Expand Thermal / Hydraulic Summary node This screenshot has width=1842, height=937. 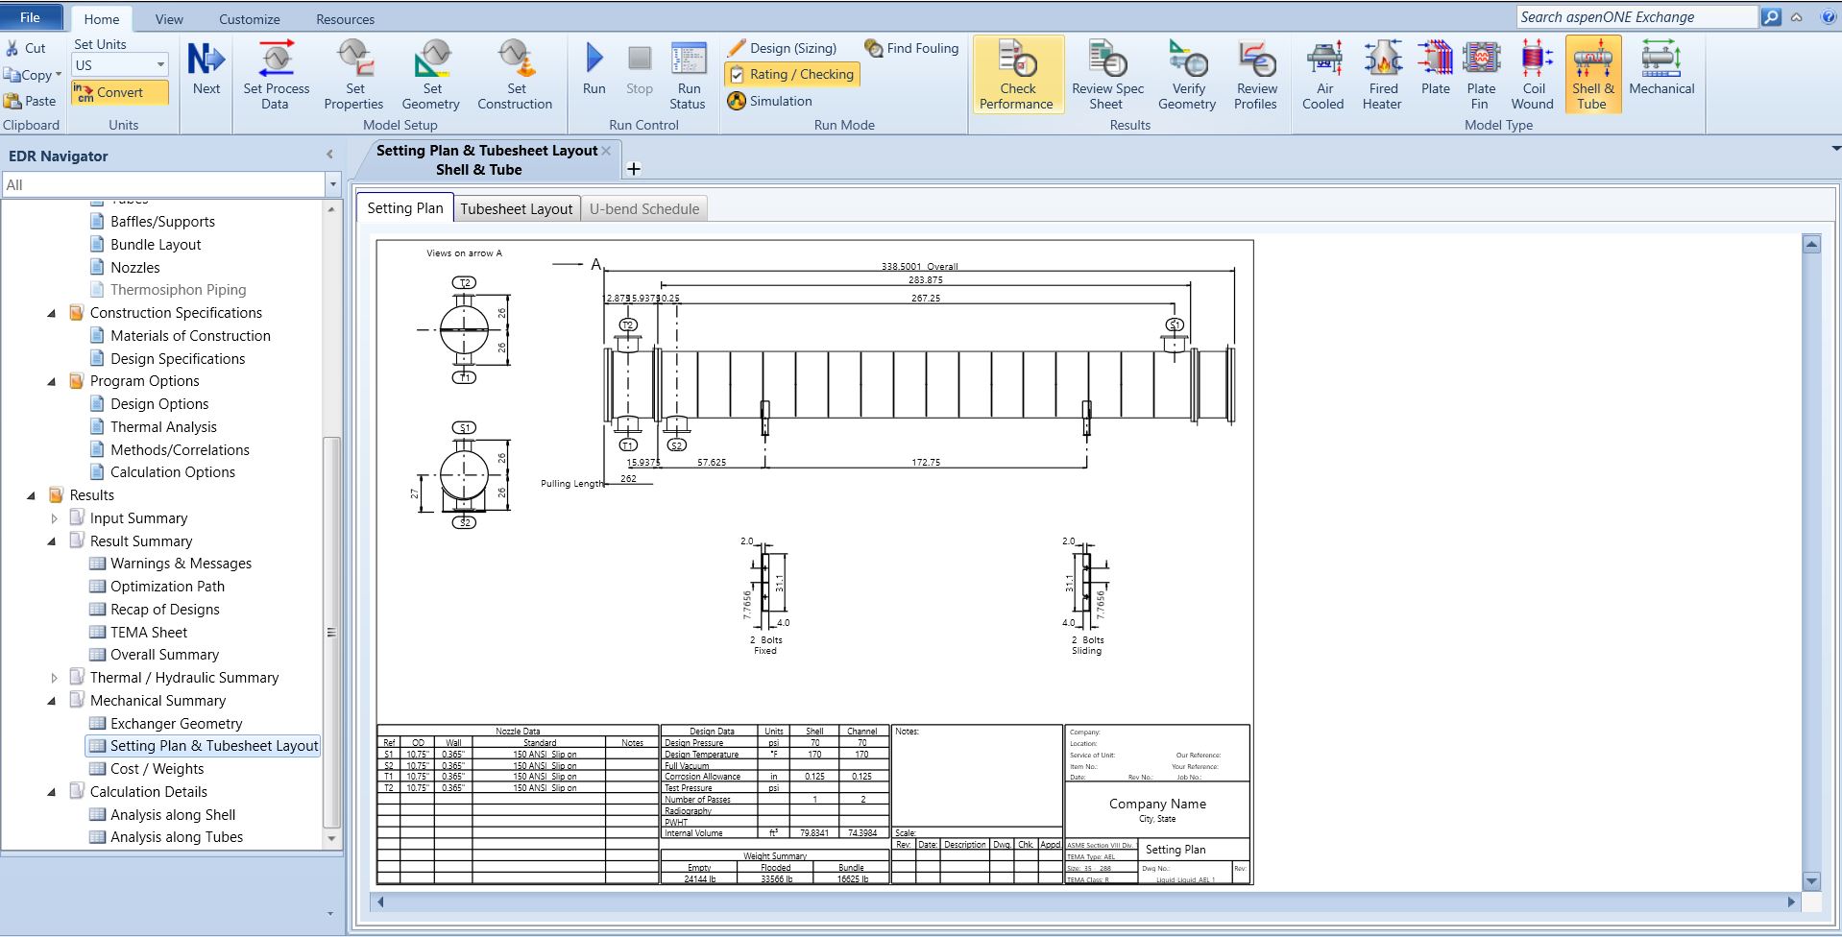point(54,678)
